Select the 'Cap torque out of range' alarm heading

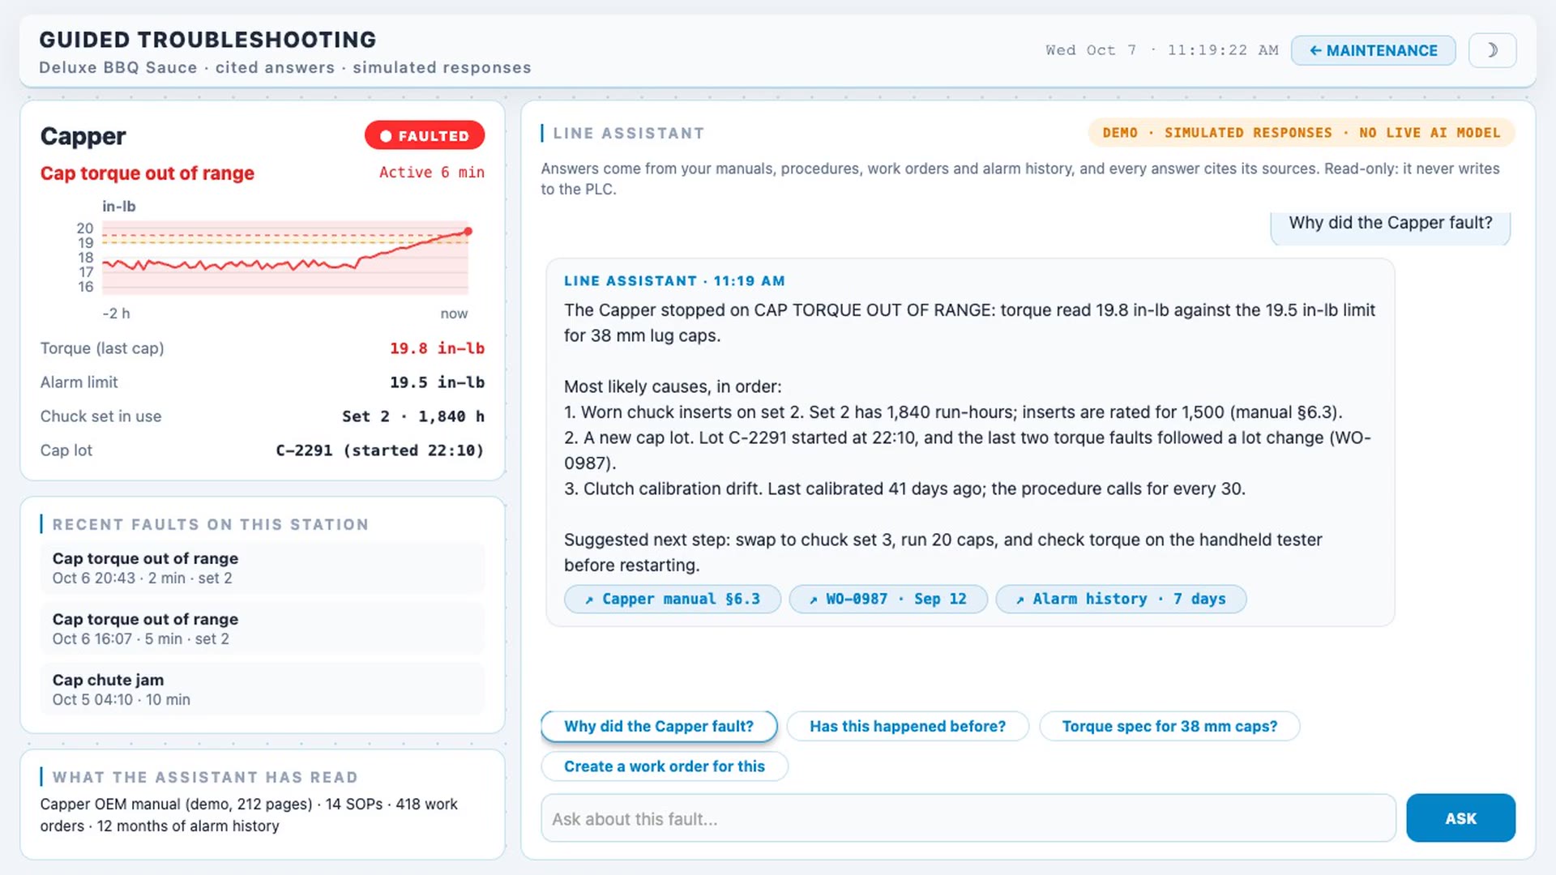click(x=147, y=173)
